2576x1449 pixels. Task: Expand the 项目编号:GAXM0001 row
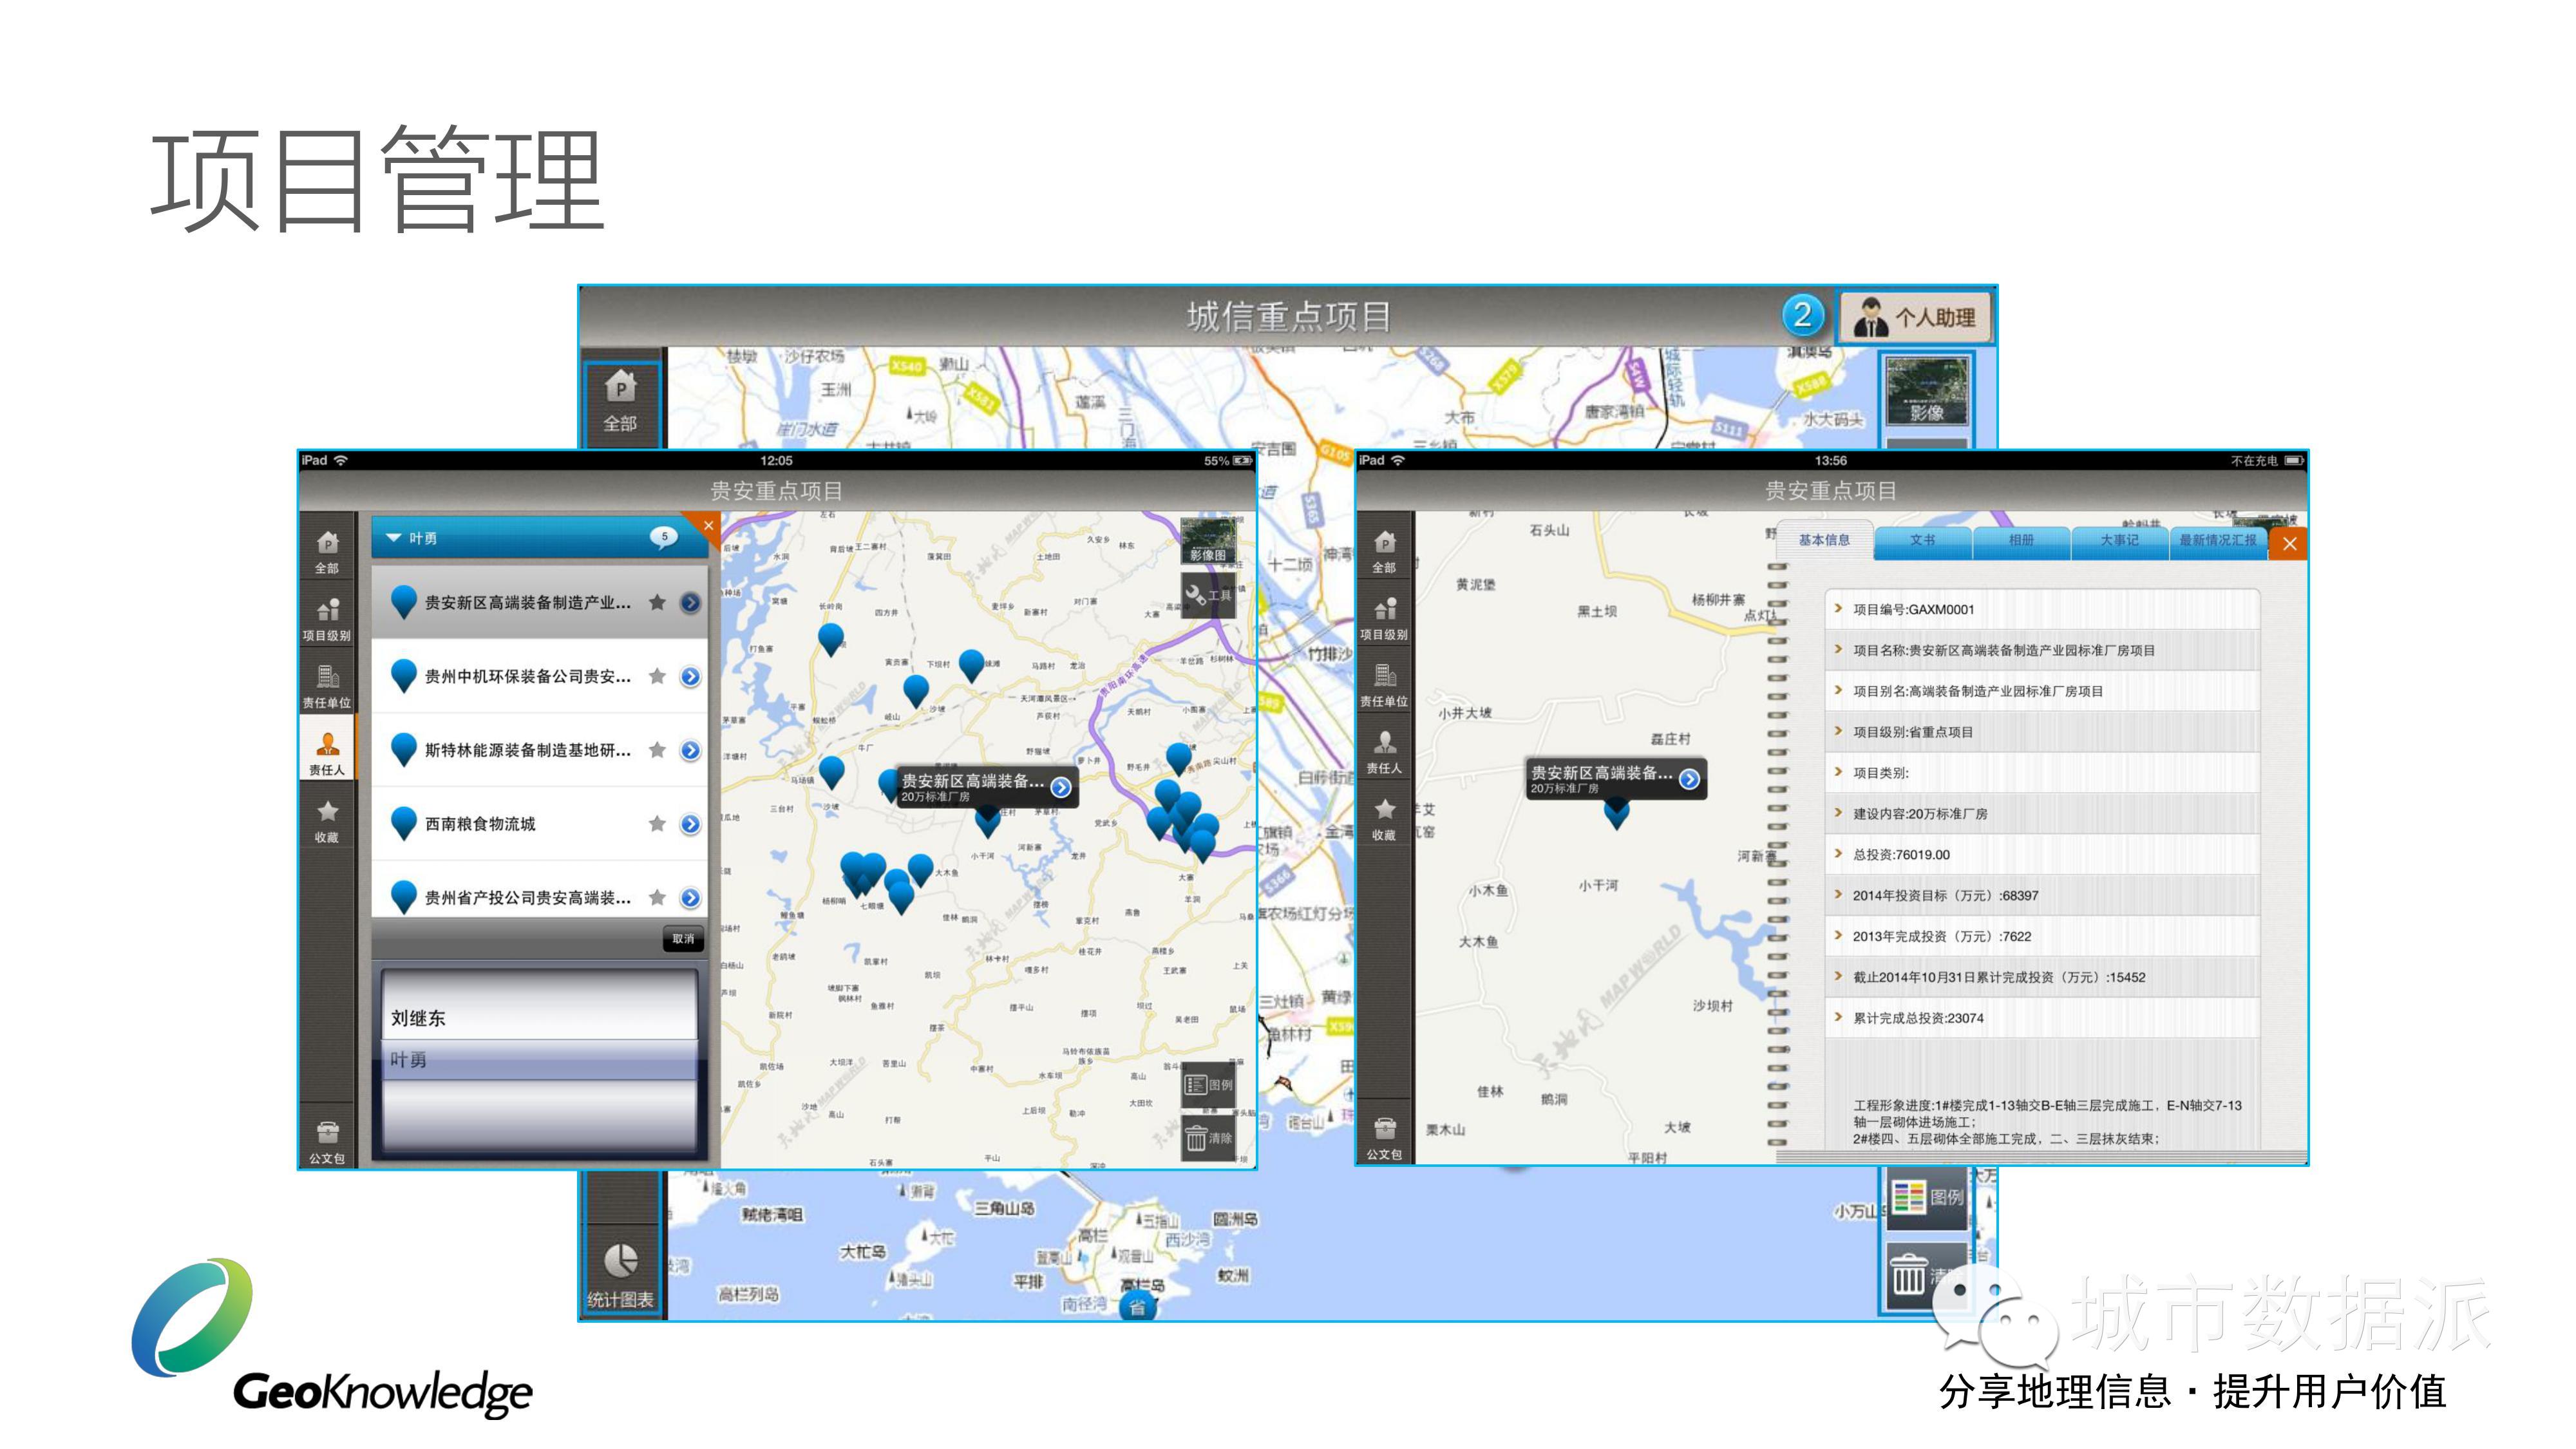pos(2043,609)
